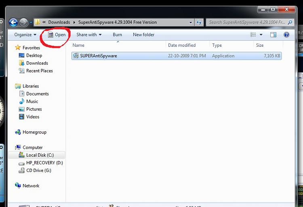Click the greyed Forward arrow button
Screen dimensions: 303x207
24,23
